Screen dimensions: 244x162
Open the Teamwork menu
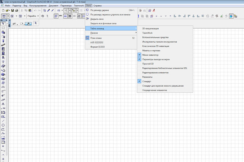pyautogui.click(x=79, y=6)
